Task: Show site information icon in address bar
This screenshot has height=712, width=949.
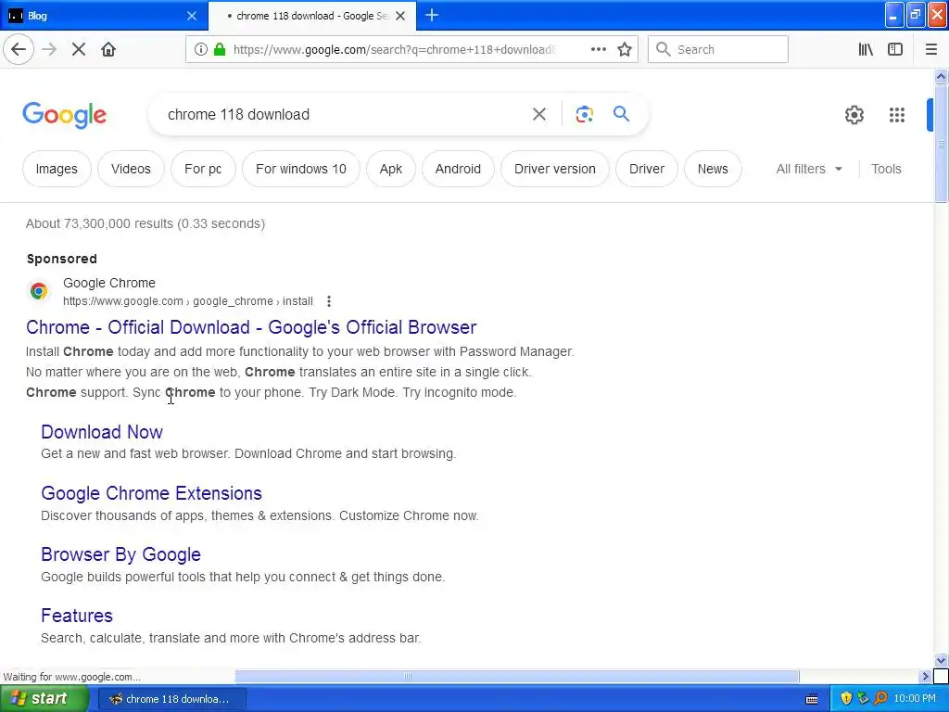Action: (200, 49)
